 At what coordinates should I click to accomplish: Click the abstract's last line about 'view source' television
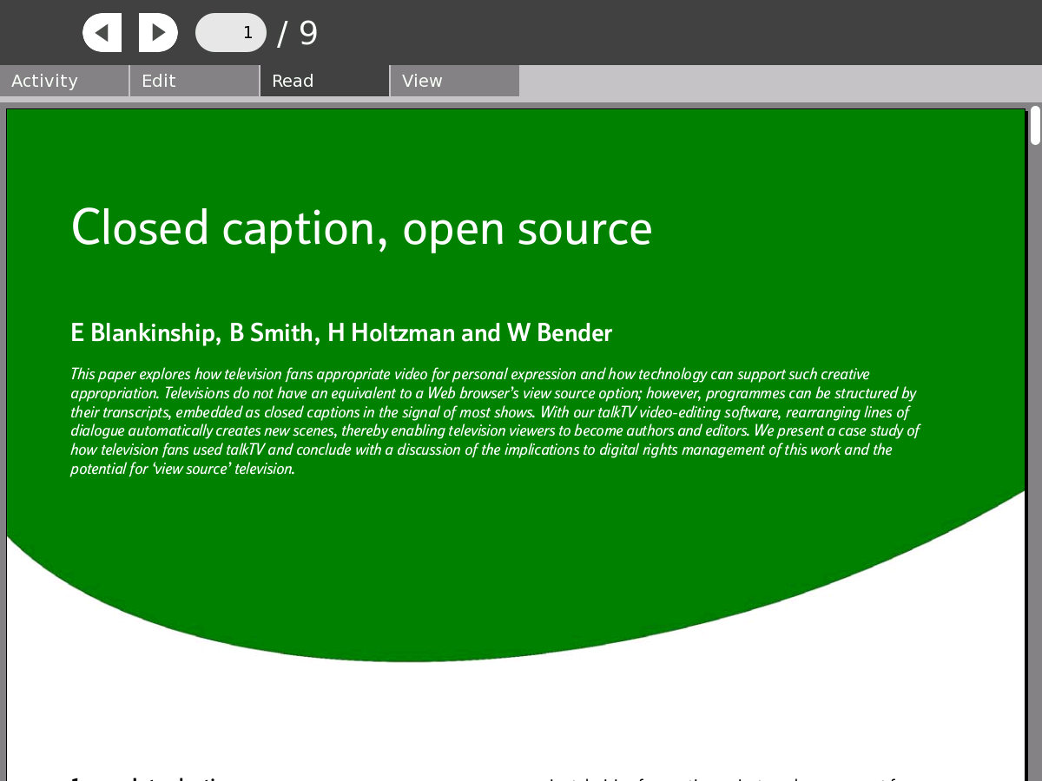pyautogui.click(x=182, y=469)
